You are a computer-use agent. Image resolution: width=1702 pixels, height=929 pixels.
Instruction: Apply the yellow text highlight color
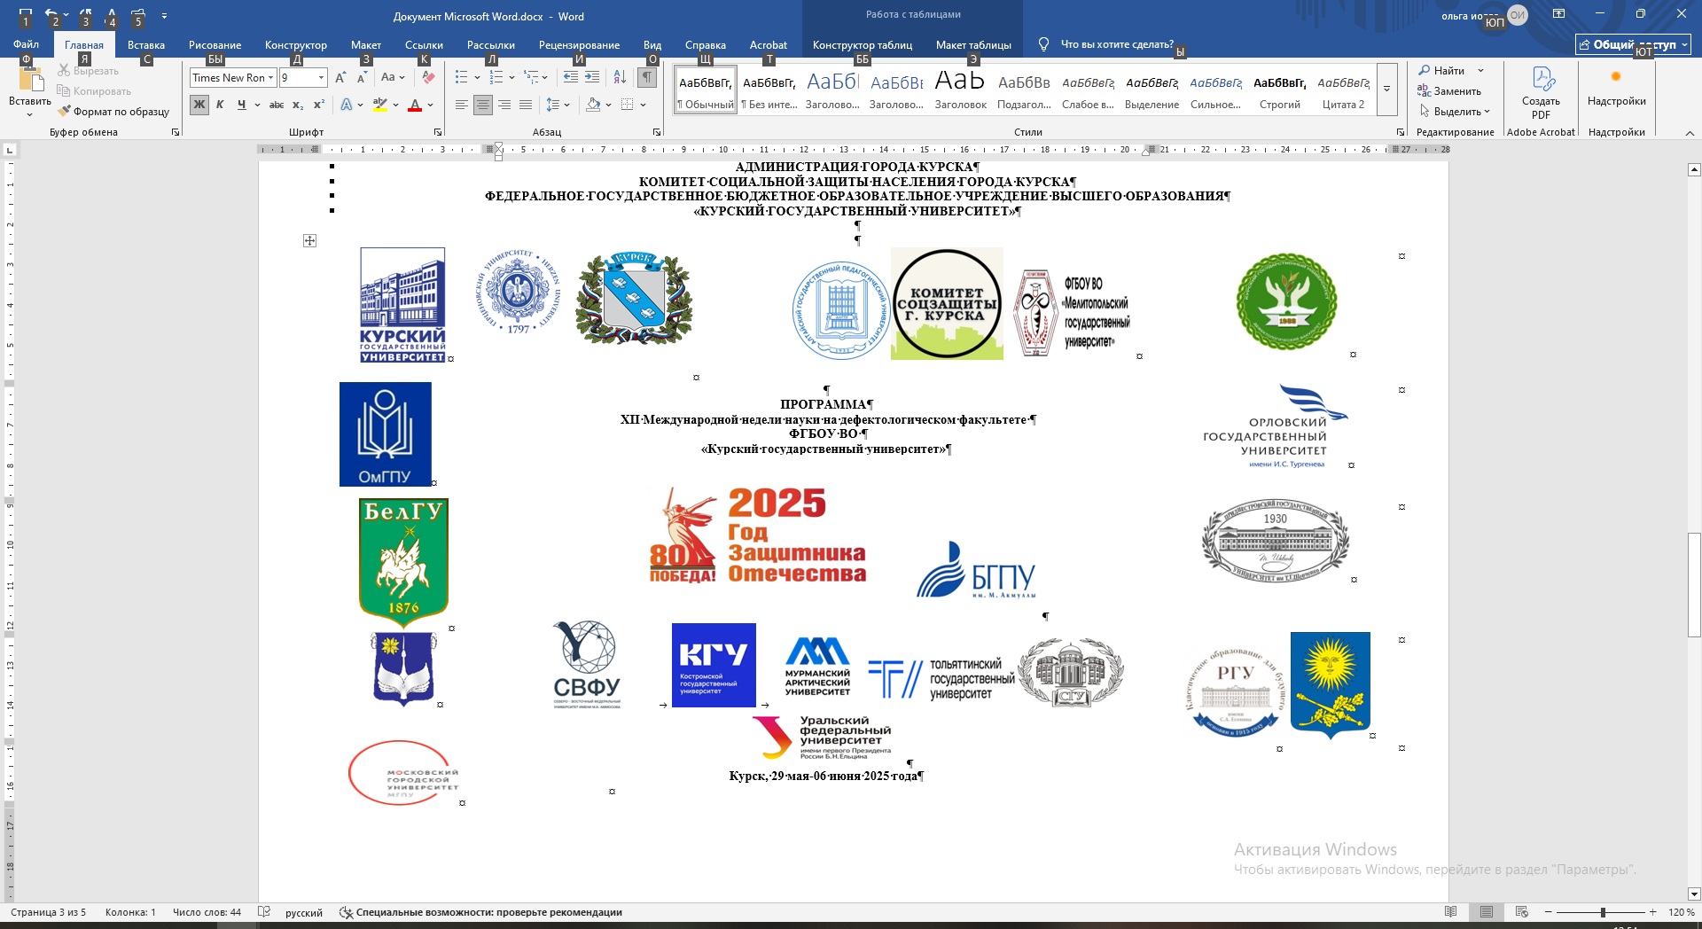379,105
